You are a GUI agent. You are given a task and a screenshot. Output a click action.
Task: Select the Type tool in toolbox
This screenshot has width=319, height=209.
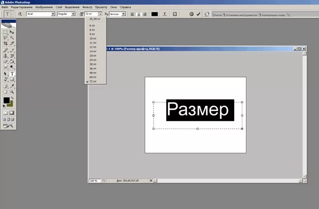point(12,74)
